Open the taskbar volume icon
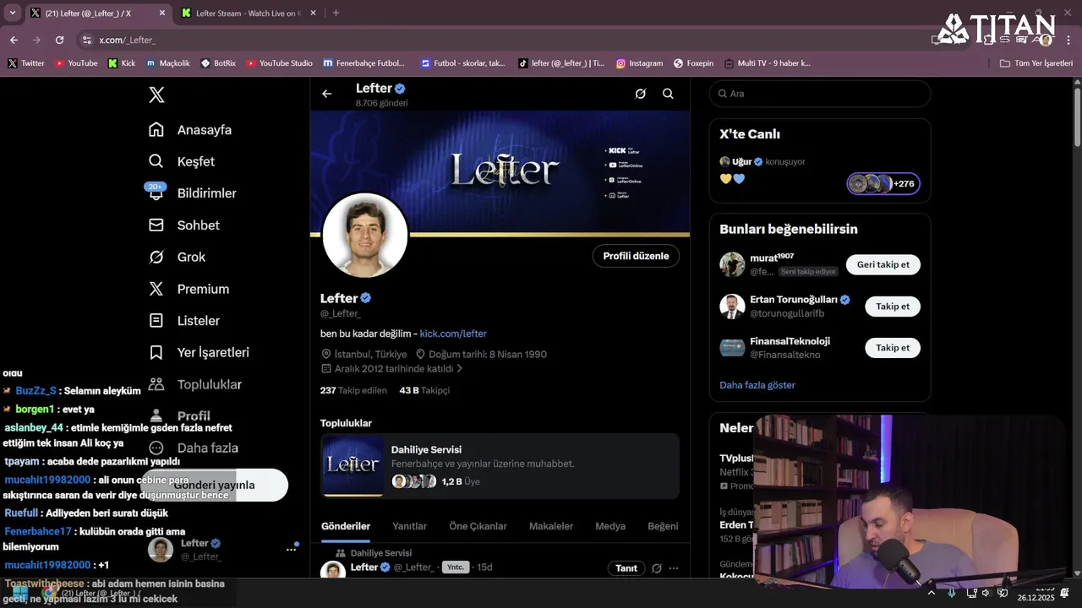The height and width of the screenshot is (608, 1082). click(x=986, y=593)
